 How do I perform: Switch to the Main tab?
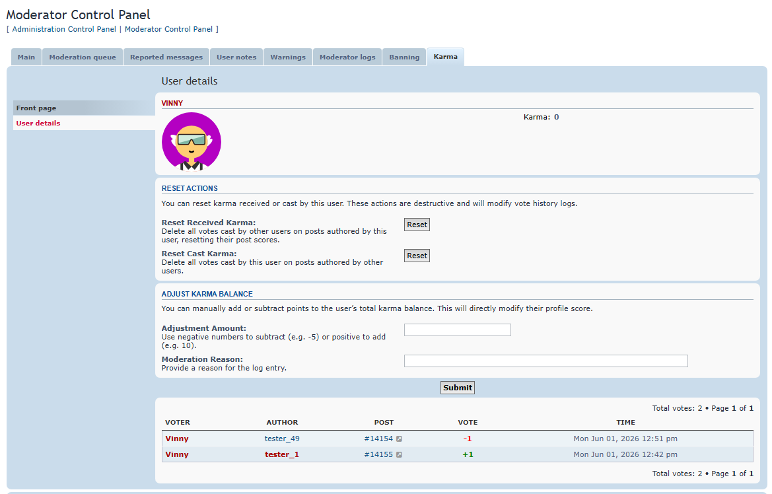pos(26,57)
